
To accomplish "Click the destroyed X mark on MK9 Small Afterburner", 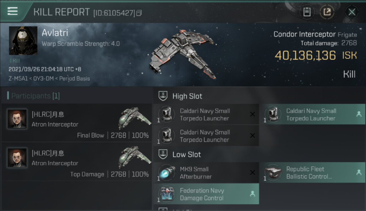I will point(253,172).
